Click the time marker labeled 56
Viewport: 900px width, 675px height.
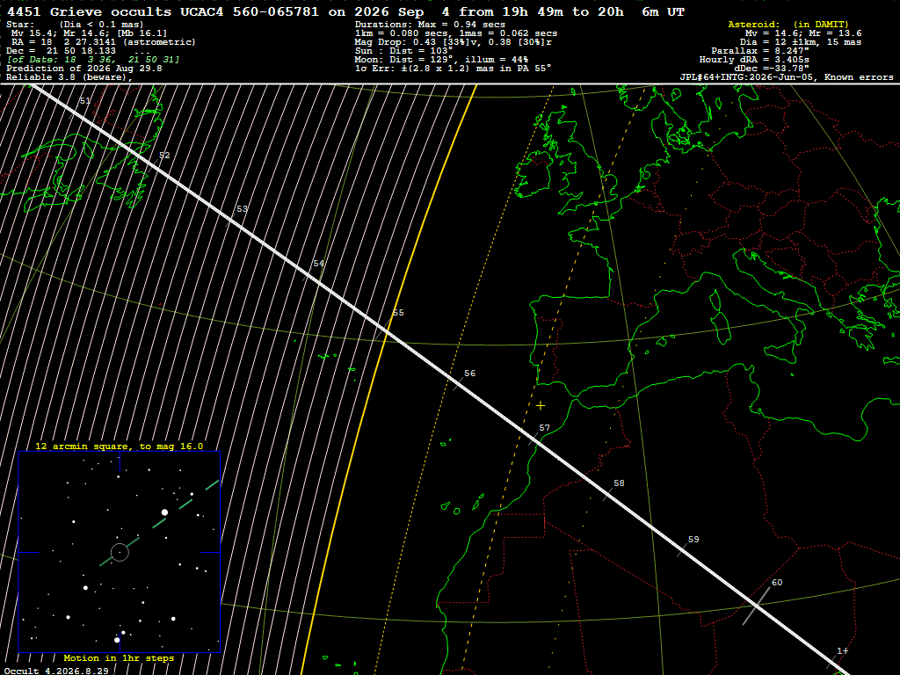(x=469, y=373)
